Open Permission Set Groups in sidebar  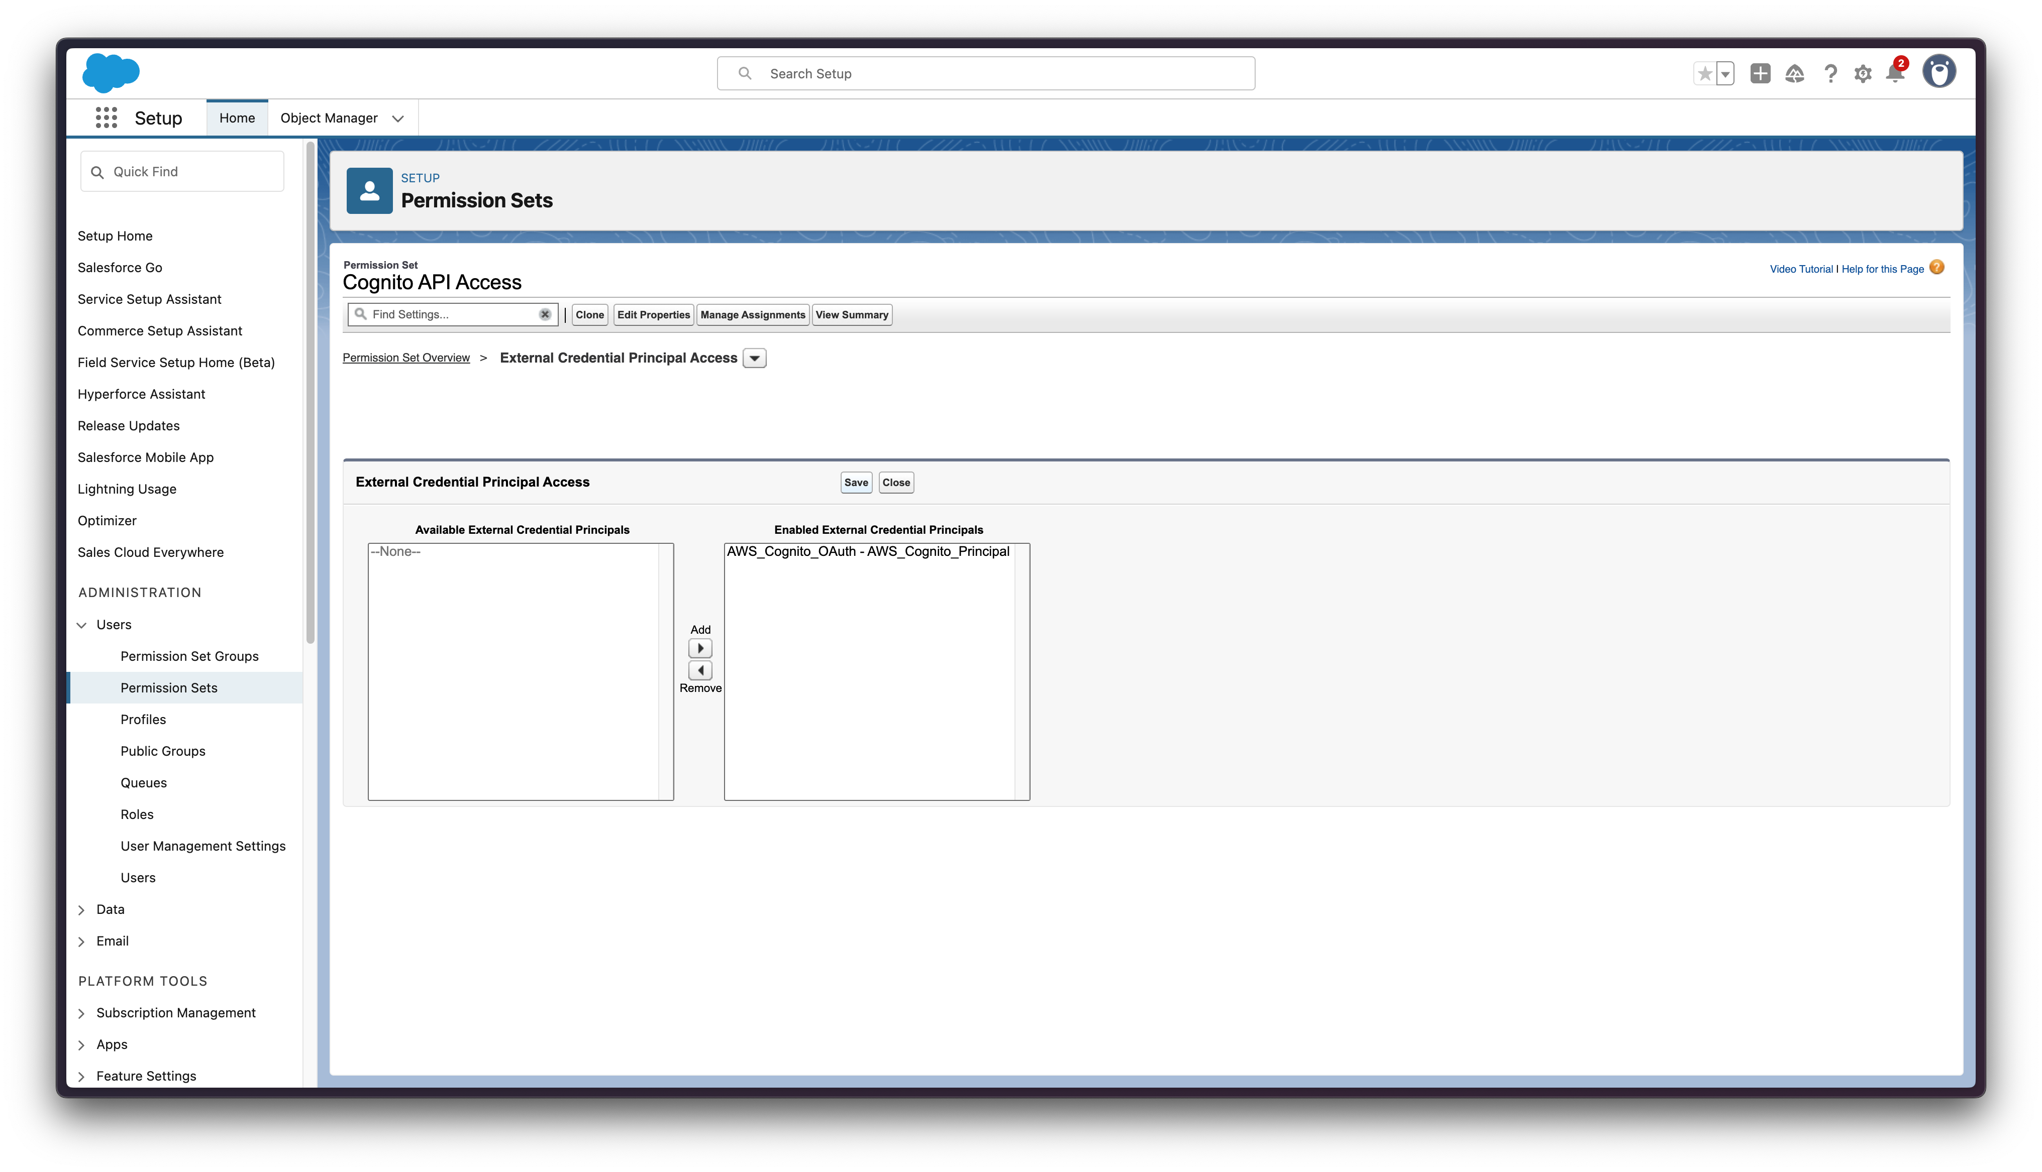189,657
